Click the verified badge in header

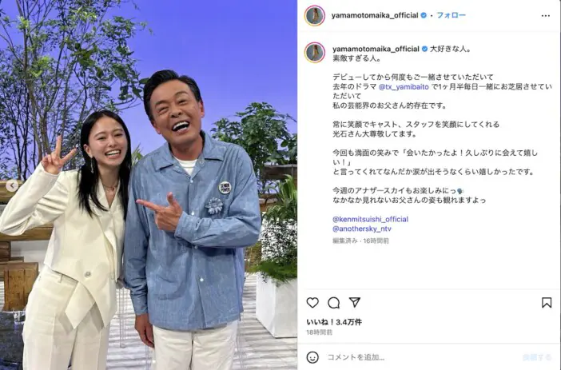pos(424,15)
